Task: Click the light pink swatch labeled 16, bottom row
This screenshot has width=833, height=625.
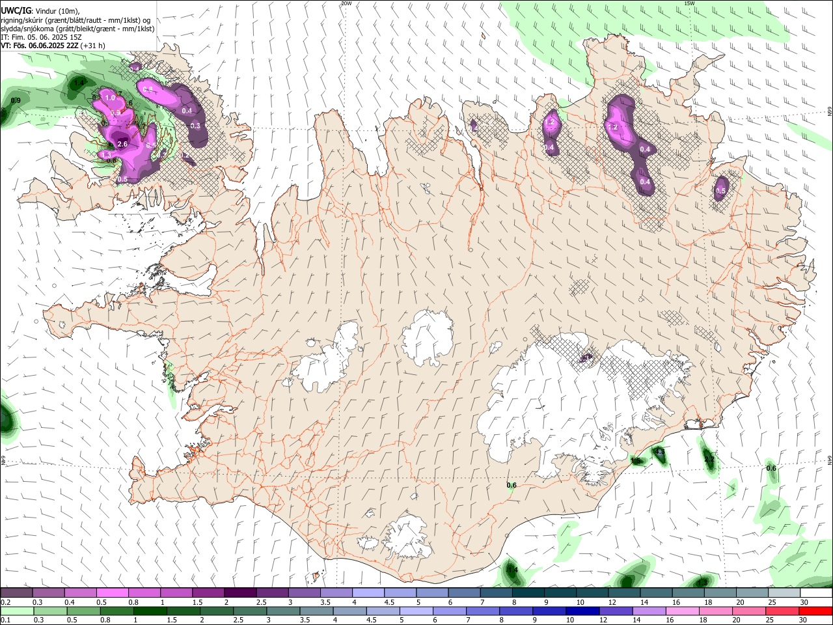Action: coord(683,611)
